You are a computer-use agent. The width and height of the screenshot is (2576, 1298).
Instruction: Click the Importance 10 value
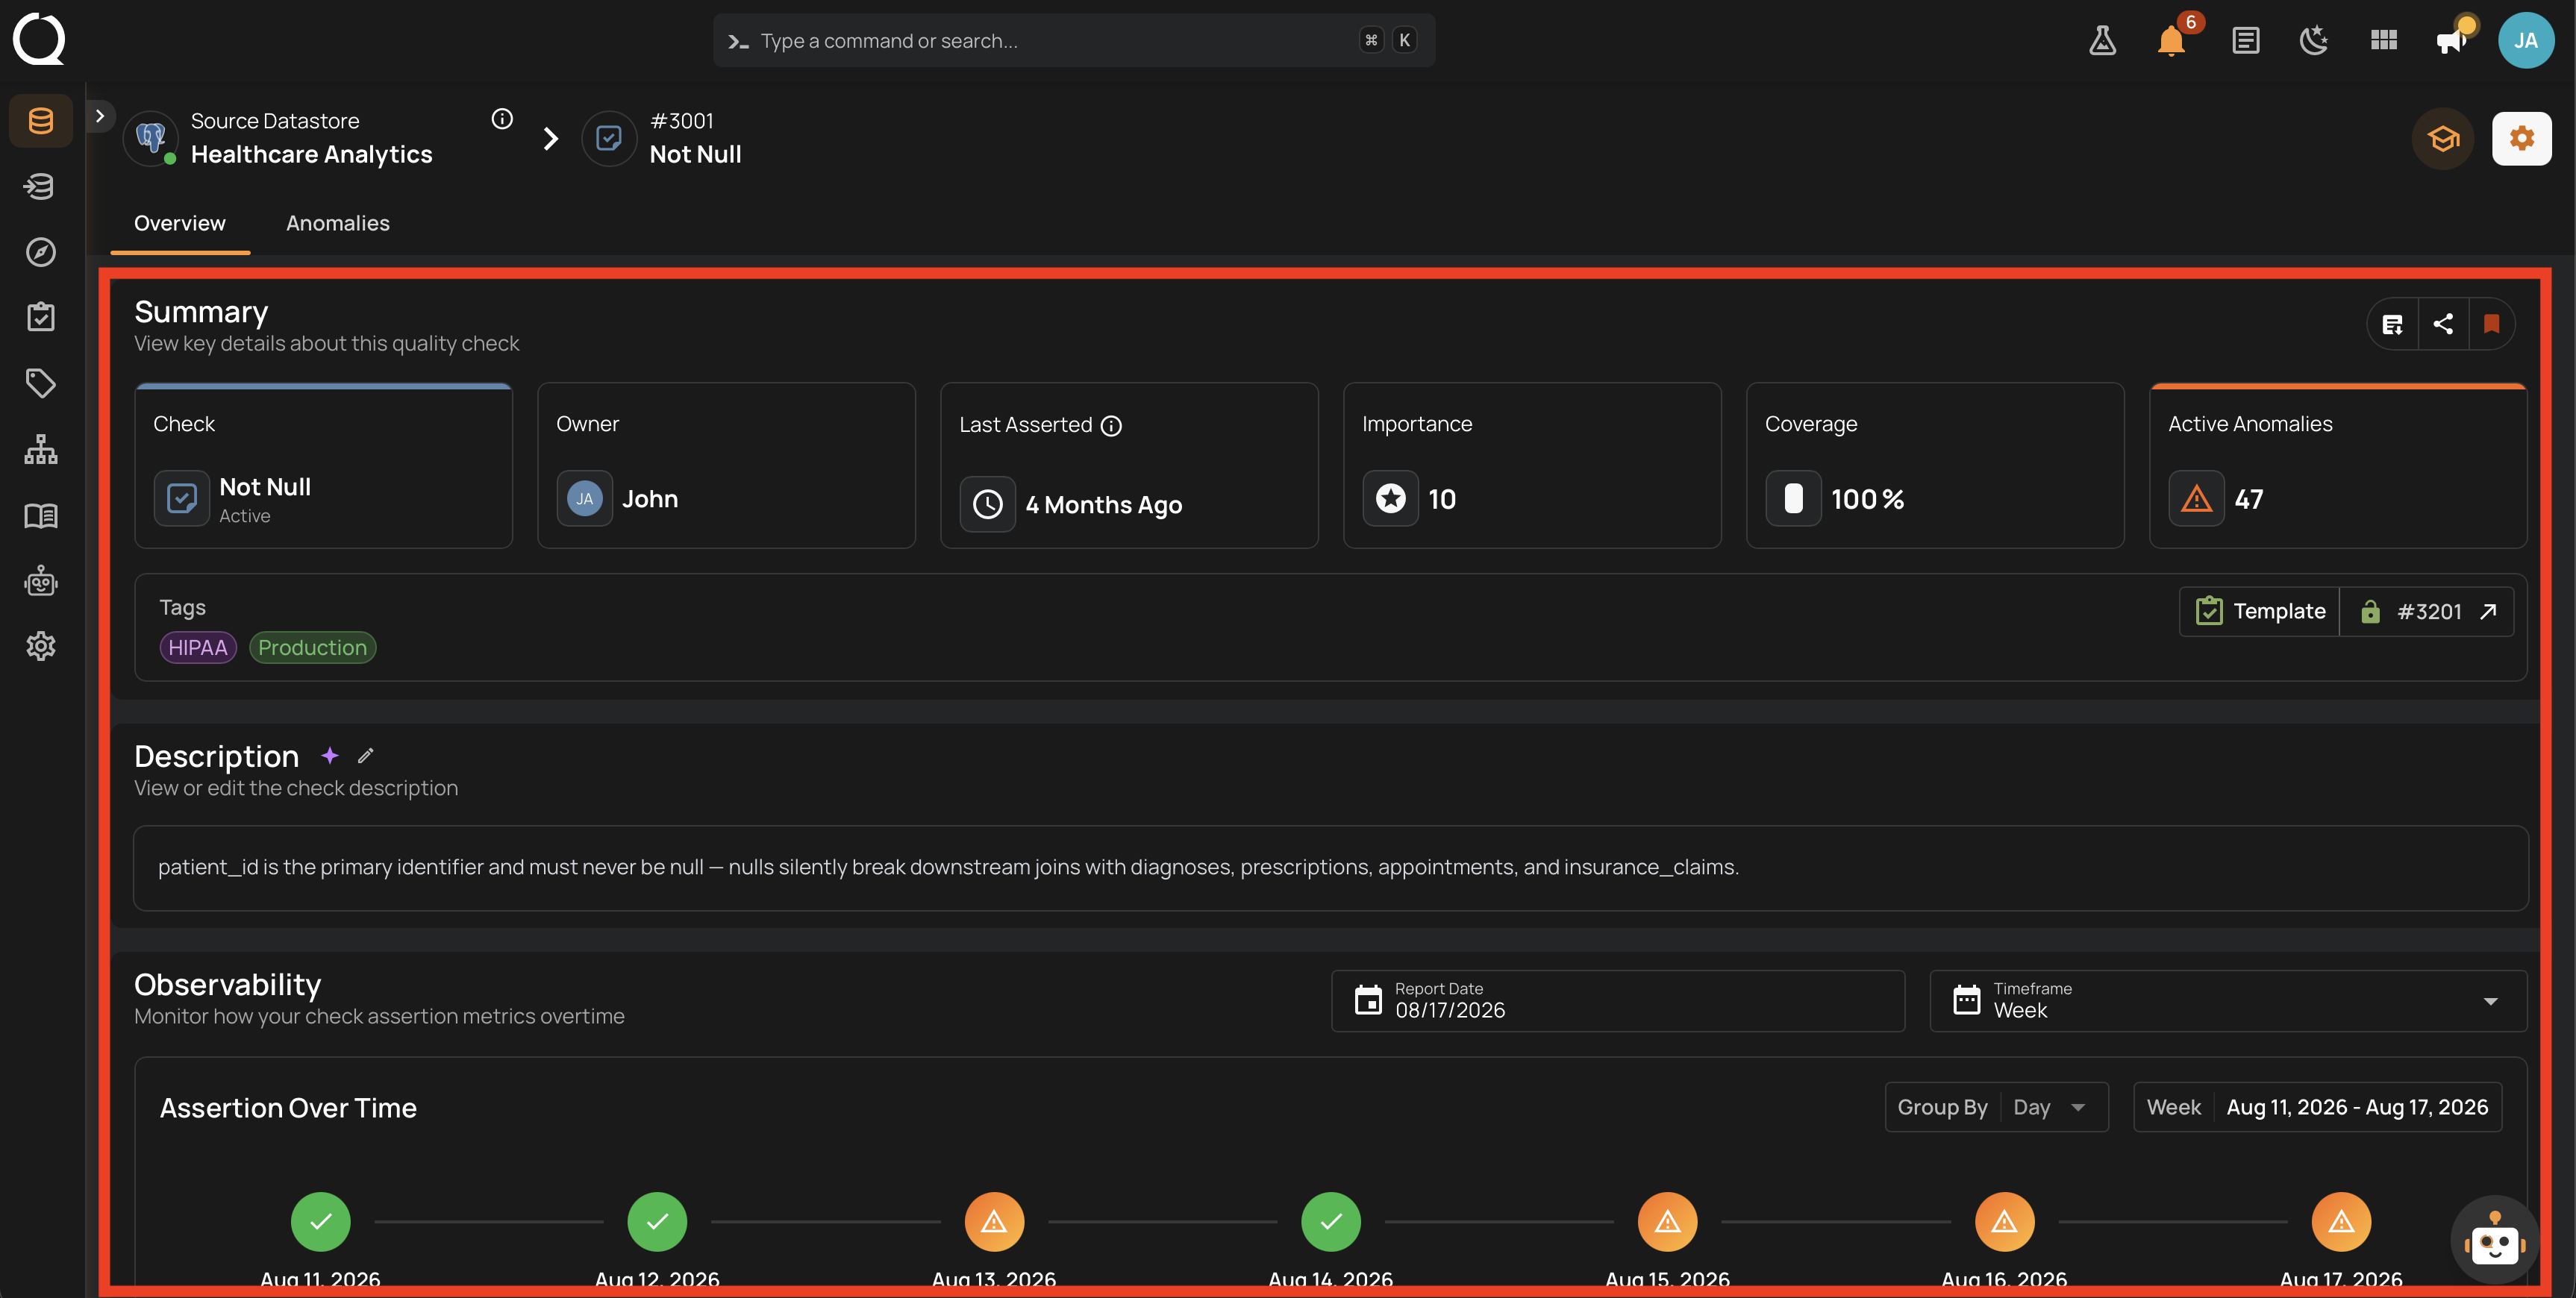click(1441, 499)
